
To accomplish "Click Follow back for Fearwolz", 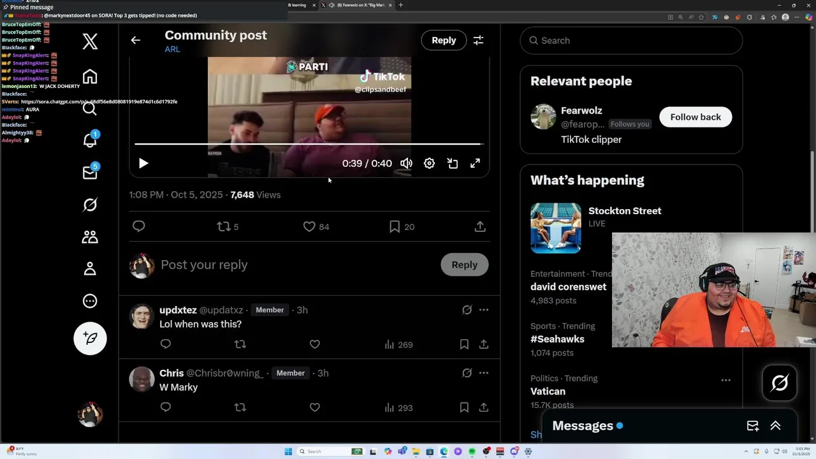I will pos(696,117).
